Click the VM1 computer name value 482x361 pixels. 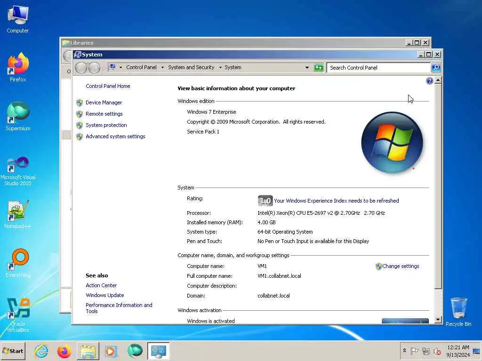pyautogui.click(x=262, y=266)
